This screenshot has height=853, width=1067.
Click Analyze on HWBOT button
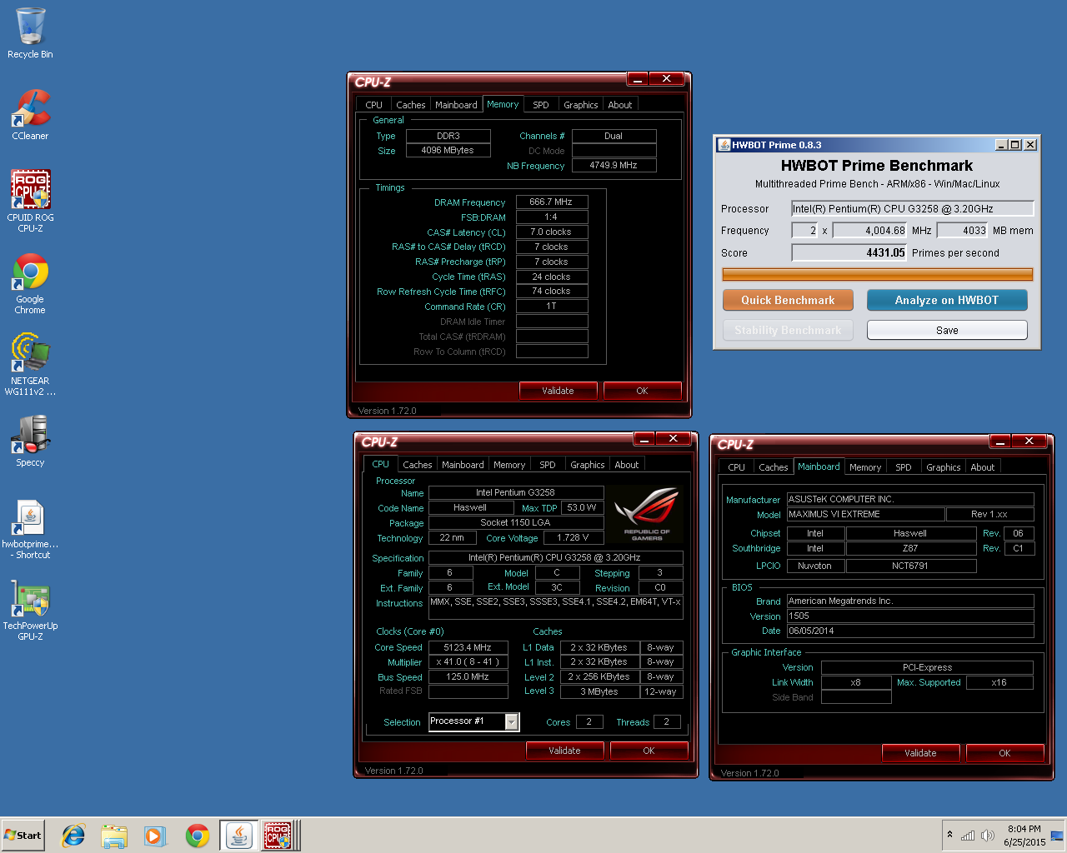947,300
